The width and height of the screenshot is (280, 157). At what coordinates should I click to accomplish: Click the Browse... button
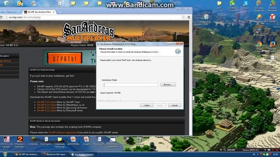tap(168, 85)
